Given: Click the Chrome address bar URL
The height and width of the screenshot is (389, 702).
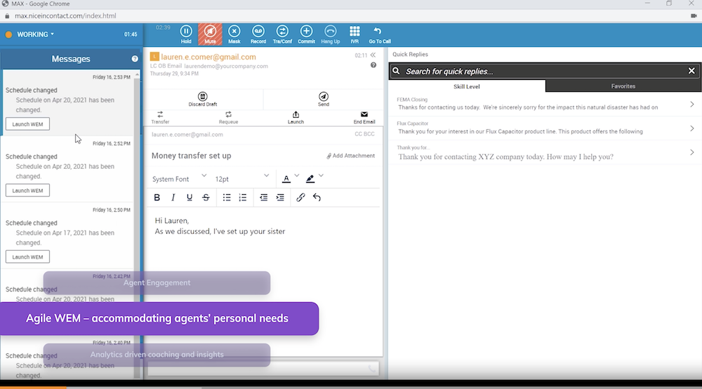Looking at the screenshot, I should point(65,15).
